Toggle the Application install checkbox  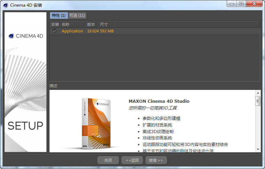click(55, 31)
